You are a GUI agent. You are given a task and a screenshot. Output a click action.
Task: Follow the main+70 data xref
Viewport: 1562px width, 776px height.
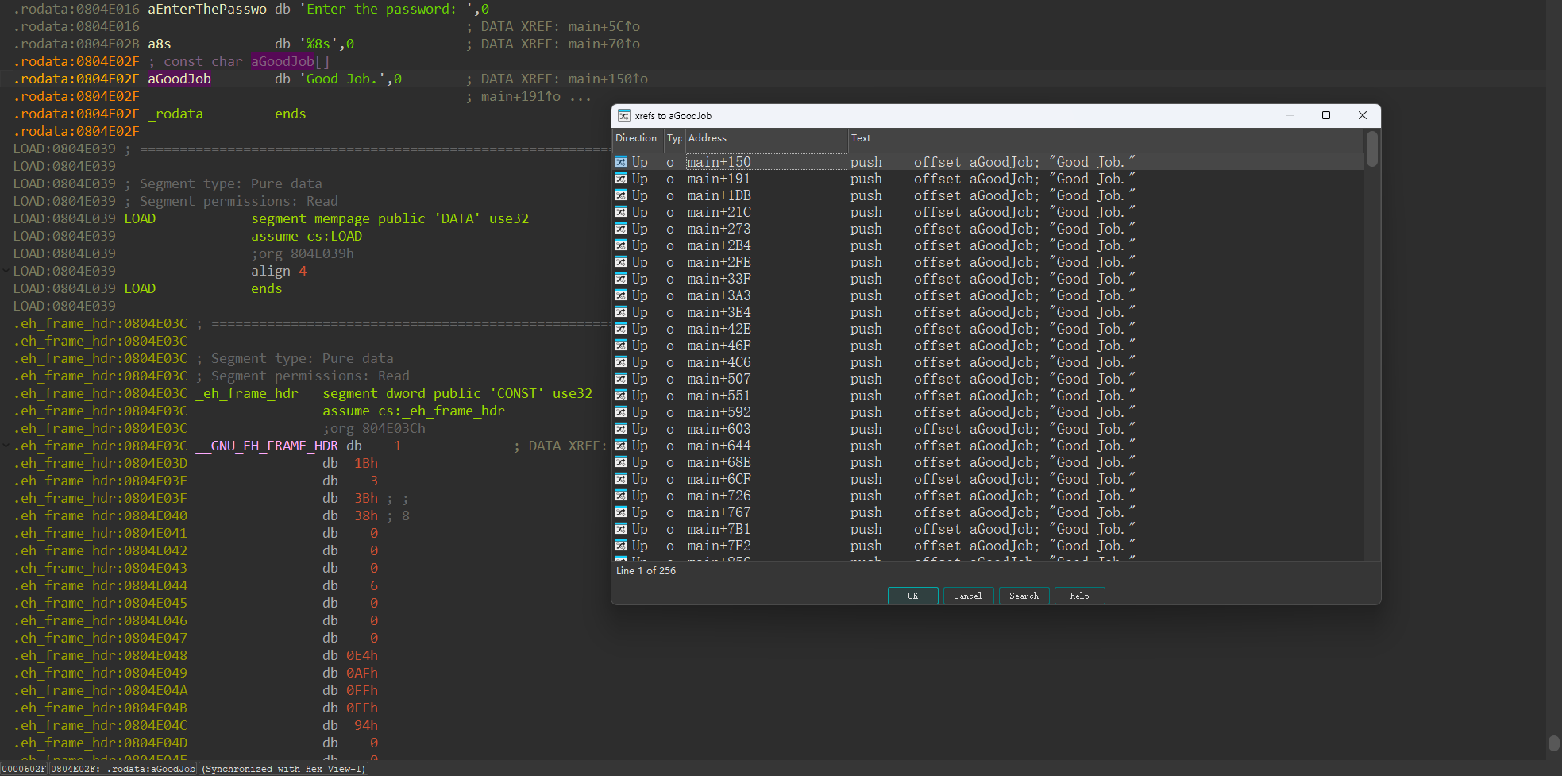[x=604, y=44]
